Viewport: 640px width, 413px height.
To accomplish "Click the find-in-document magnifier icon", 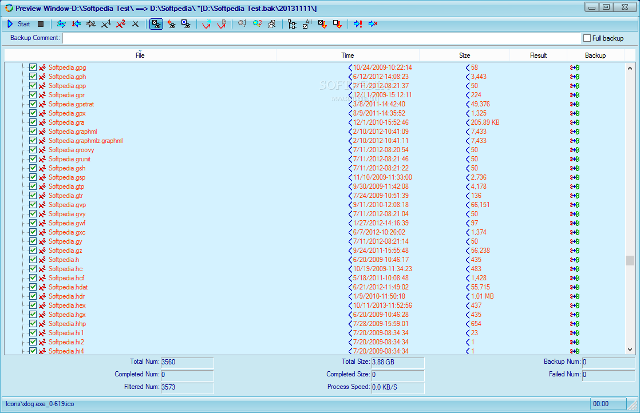I will pyautogui.click(x=272, y=24).
